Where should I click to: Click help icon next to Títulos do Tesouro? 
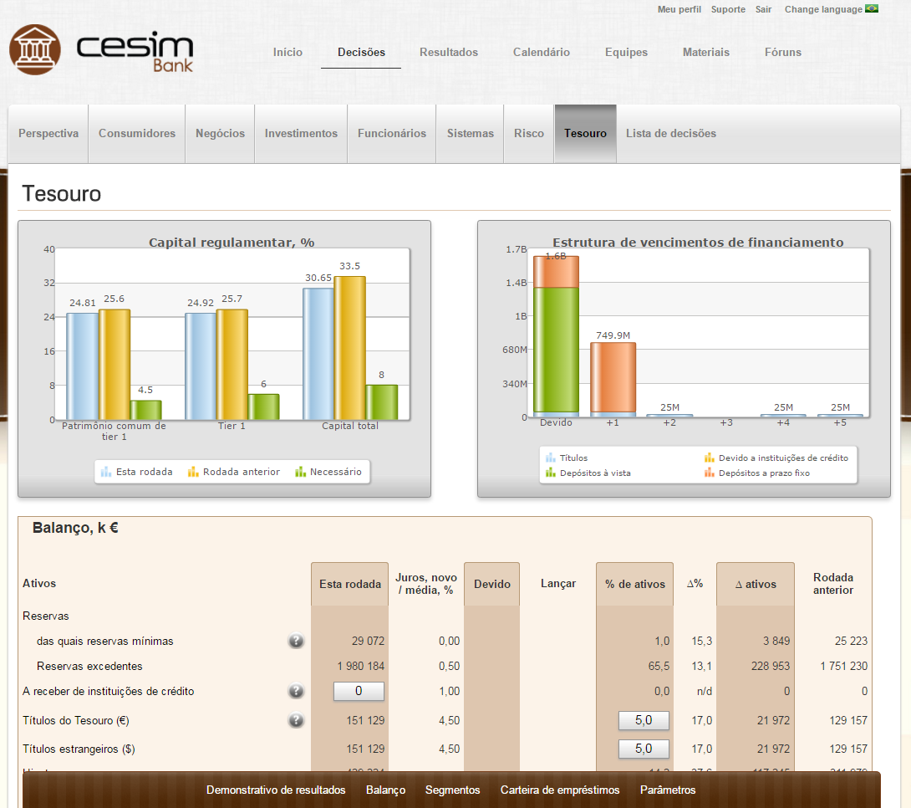pos(296,720)
